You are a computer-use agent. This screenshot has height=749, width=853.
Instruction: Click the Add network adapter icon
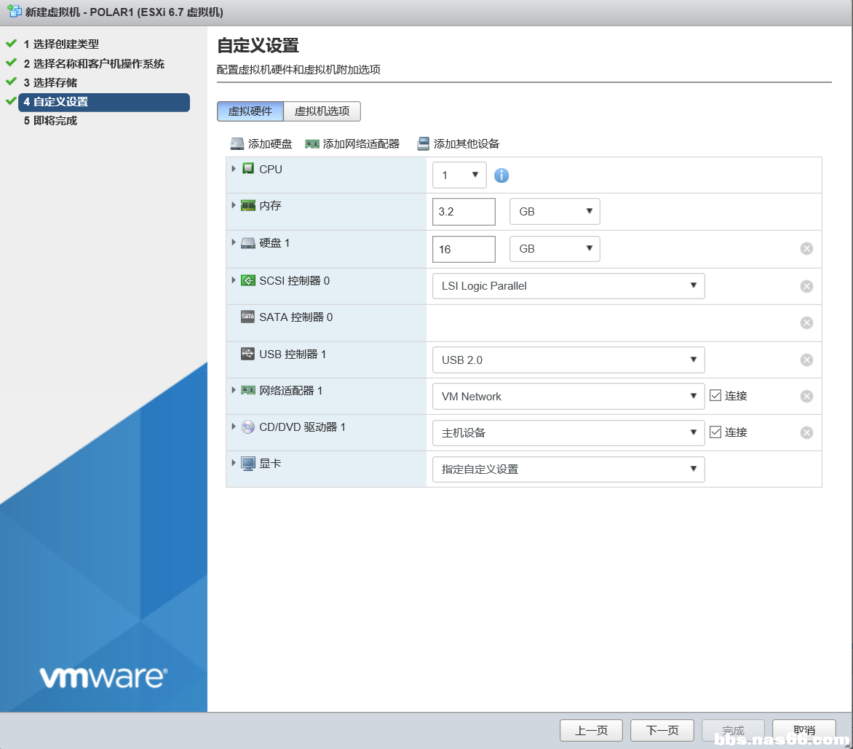[x=312, y=144]
